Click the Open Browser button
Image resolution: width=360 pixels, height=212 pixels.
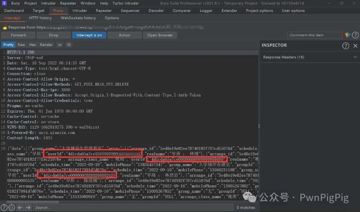(x=160, y=35)
